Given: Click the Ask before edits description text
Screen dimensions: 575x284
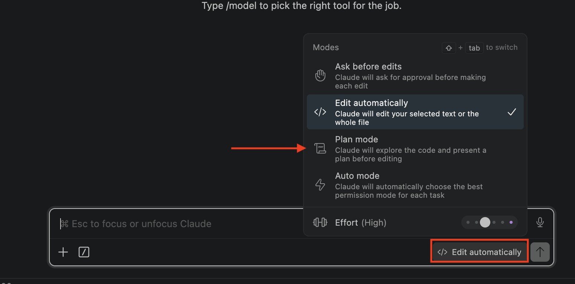Looking at the screenshot, I should point(410,82).
